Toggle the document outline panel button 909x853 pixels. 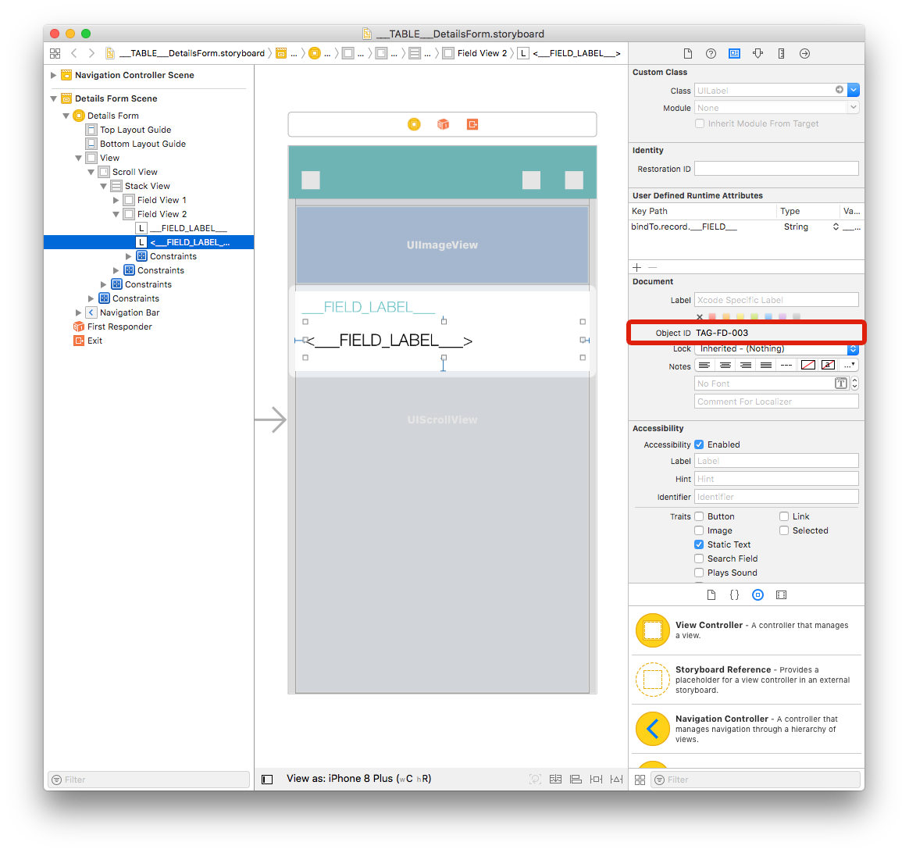[267, 780]
